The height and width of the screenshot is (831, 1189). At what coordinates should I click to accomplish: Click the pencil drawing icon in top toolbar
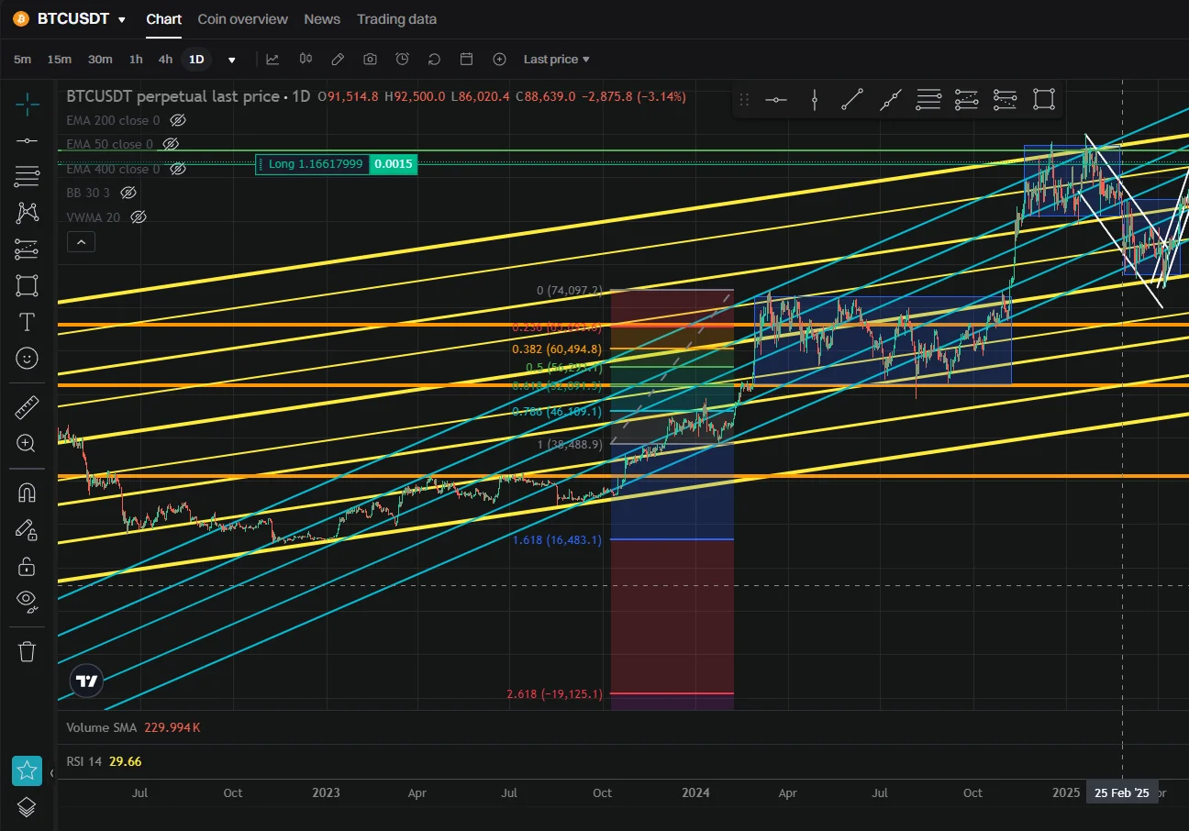(x=338, y=59)
